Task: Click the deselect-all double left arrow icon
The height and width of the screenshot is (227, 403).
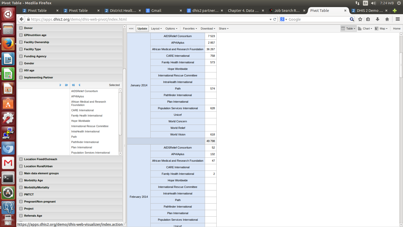Action: click(x=73, y=85)
